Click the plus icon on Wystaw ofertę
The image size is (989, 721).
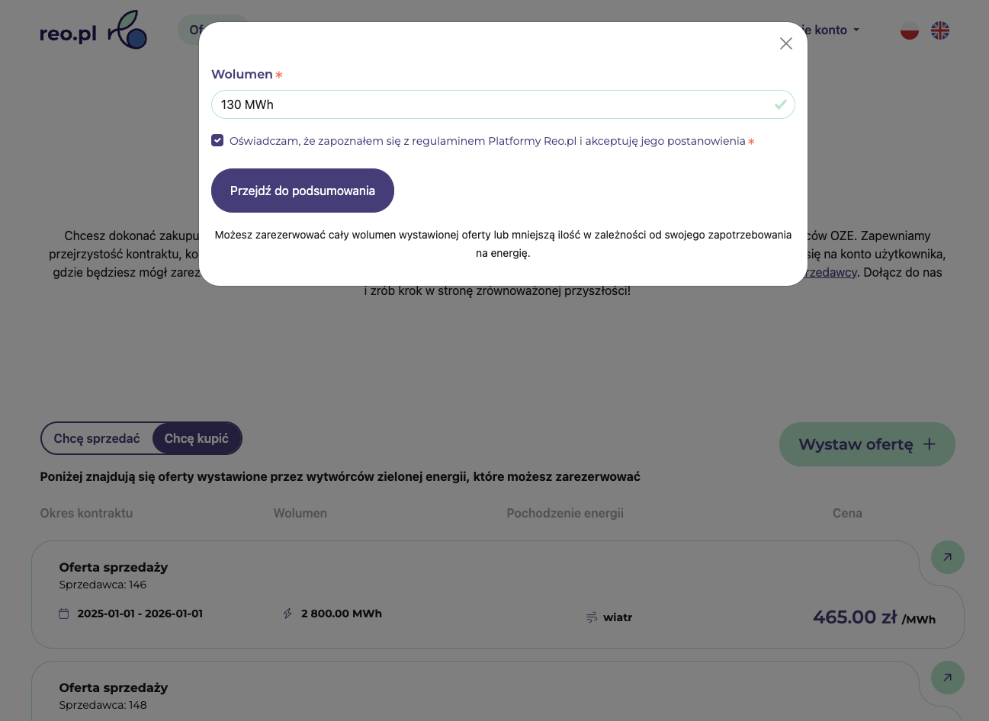[x=929, y=444]
